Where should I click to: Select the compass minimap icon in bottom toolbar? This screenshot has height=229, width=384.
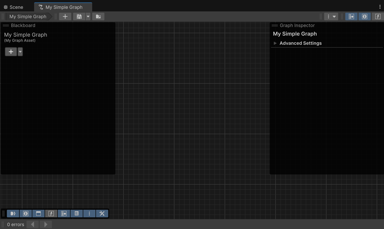pyautogui.click(x=51, y=214)
